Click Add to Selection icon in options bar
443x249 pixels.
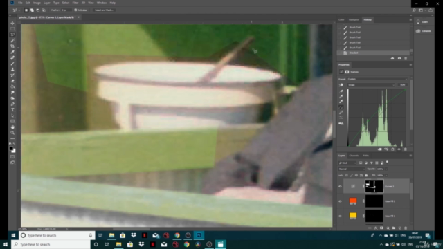[x=32, y=10]
